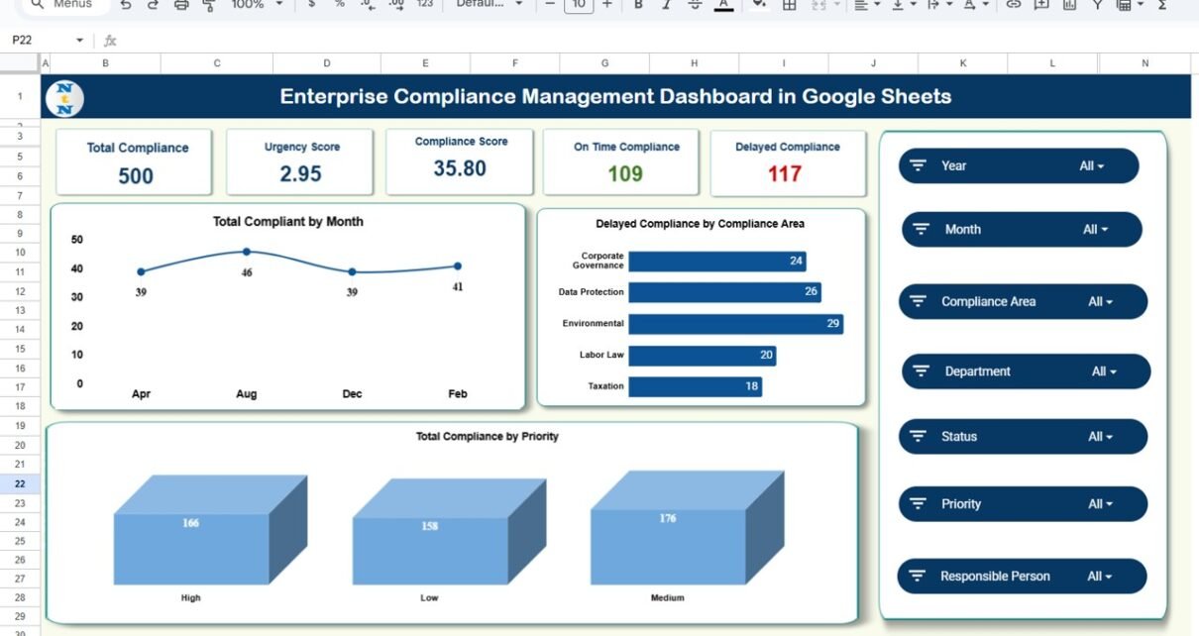1199x636 pixels.
Task: Toggle strikethrough formatting
Action: (695, 5)
